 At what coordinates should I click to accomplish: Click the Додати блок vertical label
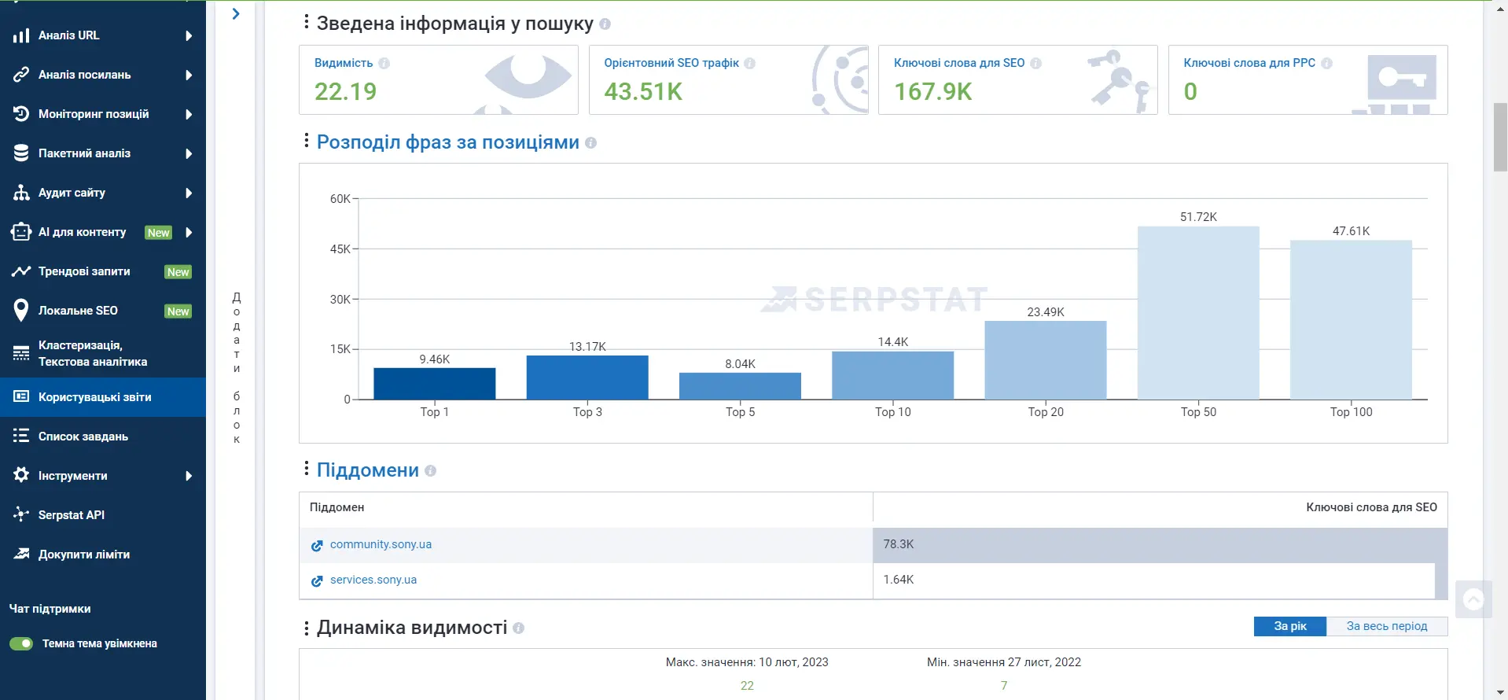point(237,368)
